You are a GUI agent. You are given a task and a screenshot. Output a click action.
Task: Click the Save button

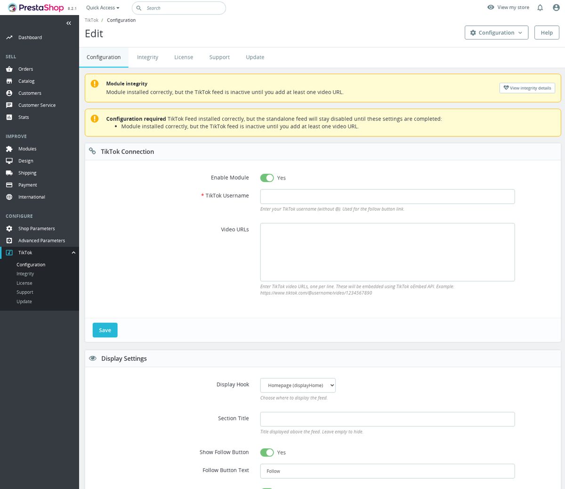pyautogui.click(x=105, y=330)
